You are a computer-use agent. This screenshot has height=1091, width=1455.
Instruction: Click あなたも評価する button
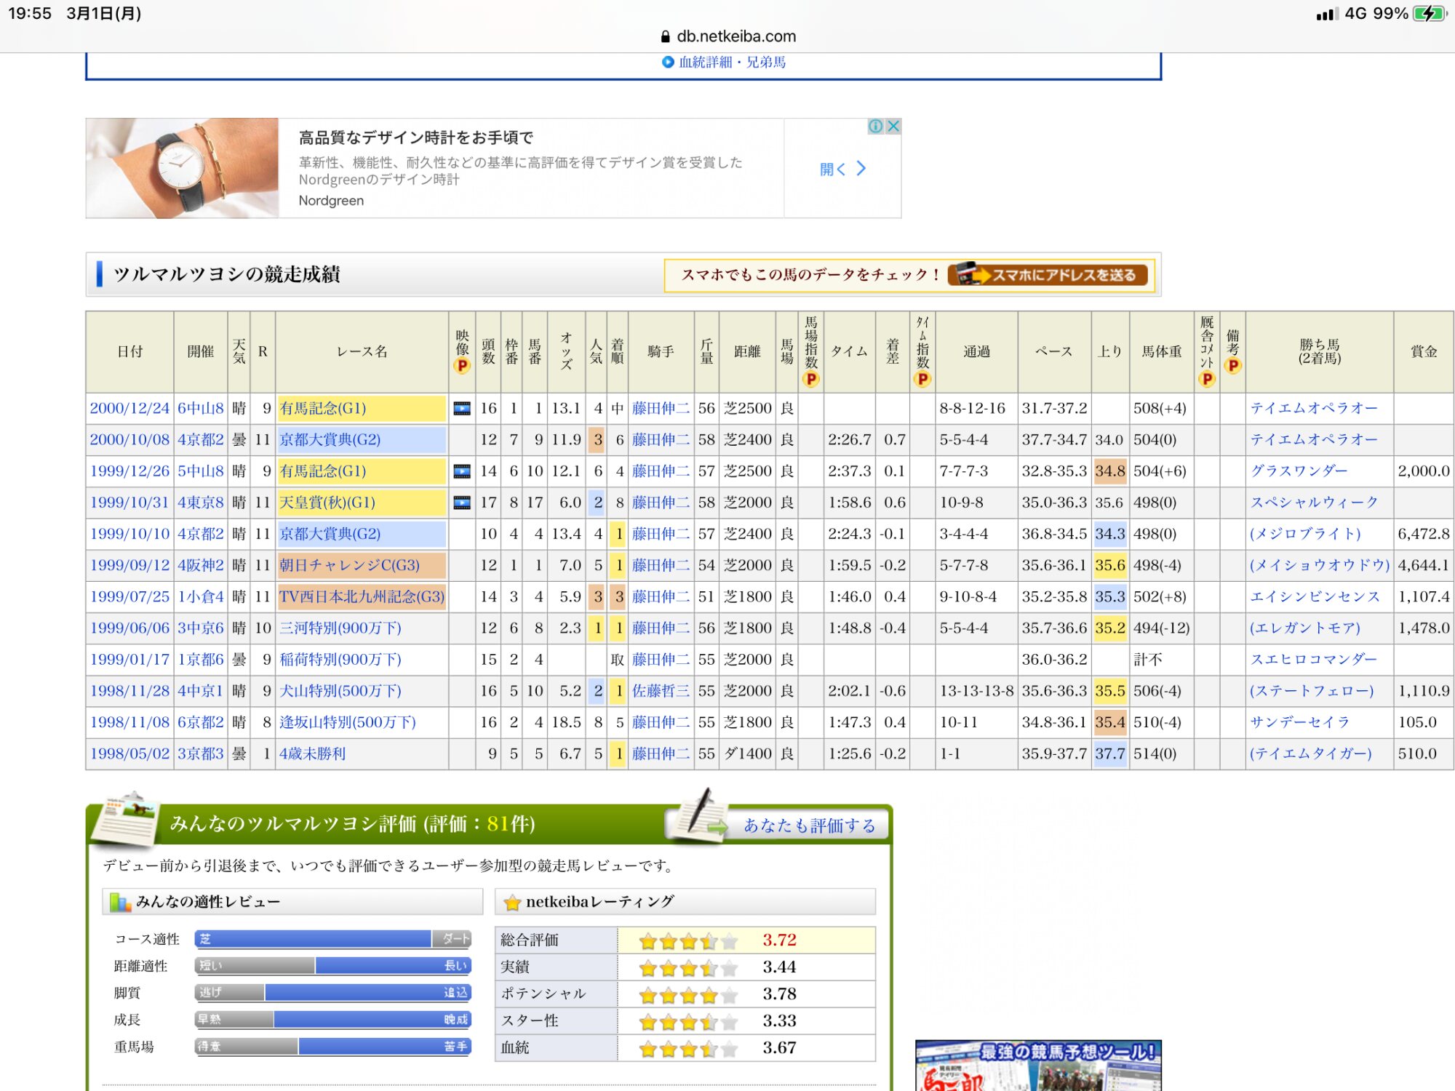click(808, 826)
